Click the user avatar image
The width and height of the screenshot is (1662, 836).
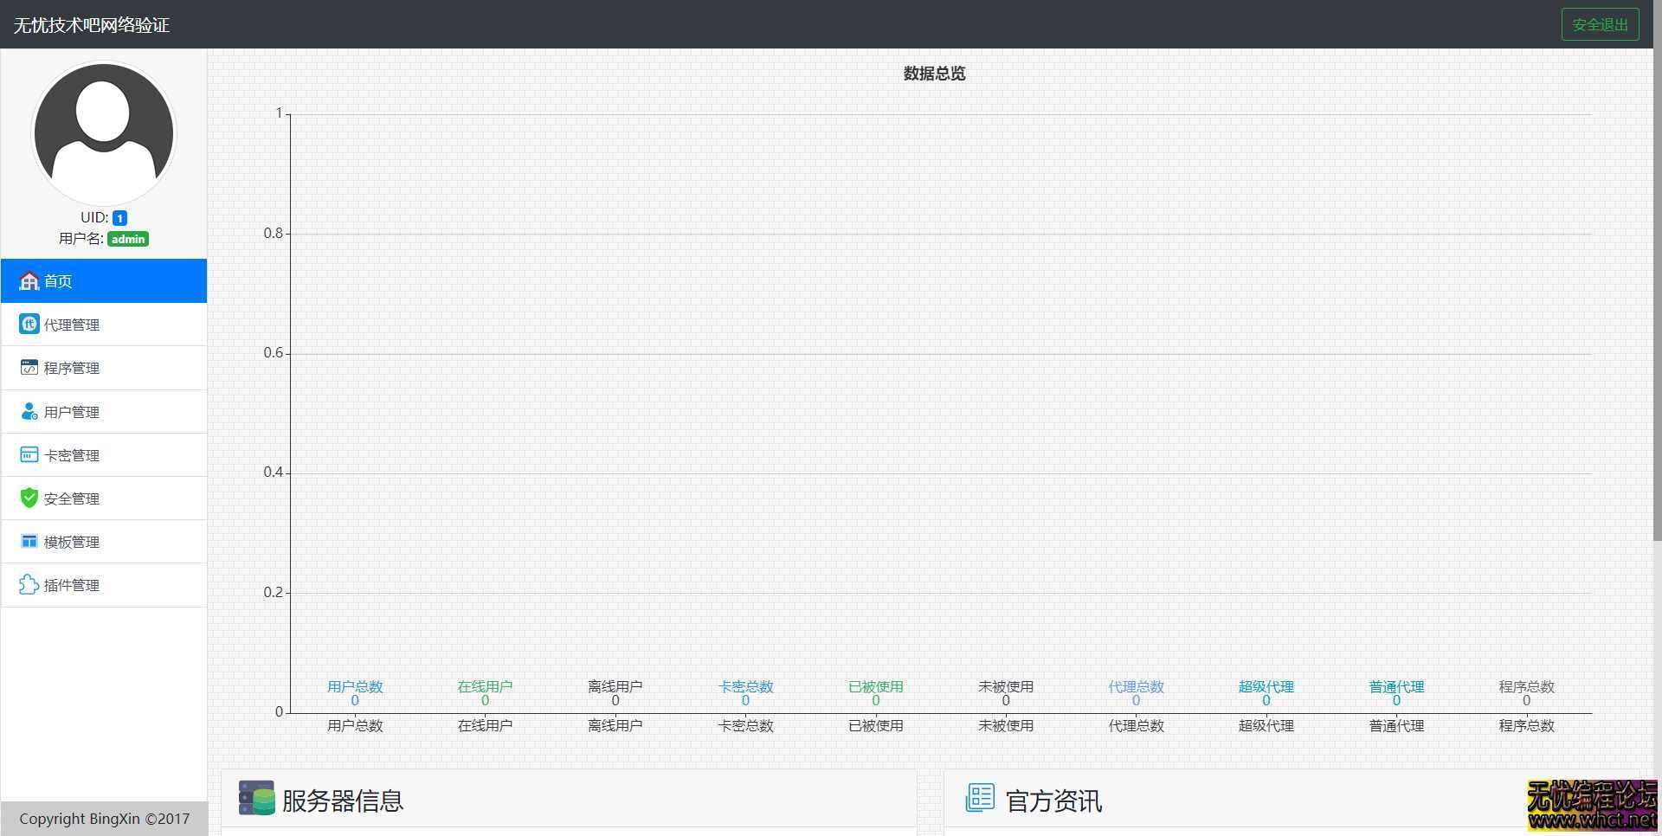click(104, 133)
